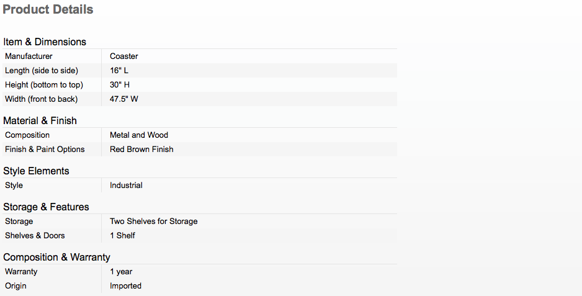Select the Item & Dimensions section header
The image size is (582, 296).
45,42
